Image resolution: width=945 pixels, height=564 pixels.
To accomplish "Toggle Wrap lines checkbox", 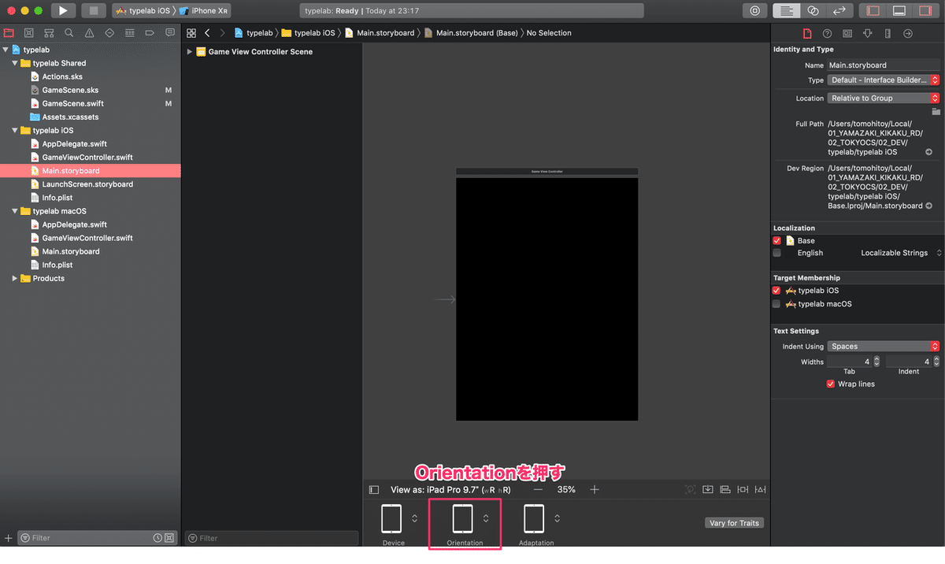I will coord(831,384).
